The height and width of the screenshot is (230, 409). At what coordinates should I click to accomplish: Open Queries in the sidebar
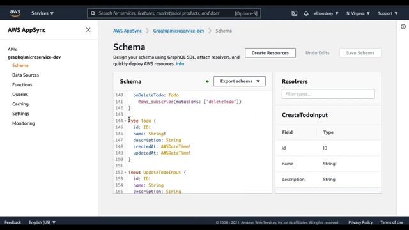pyautogui.click(x=20, y=95)
